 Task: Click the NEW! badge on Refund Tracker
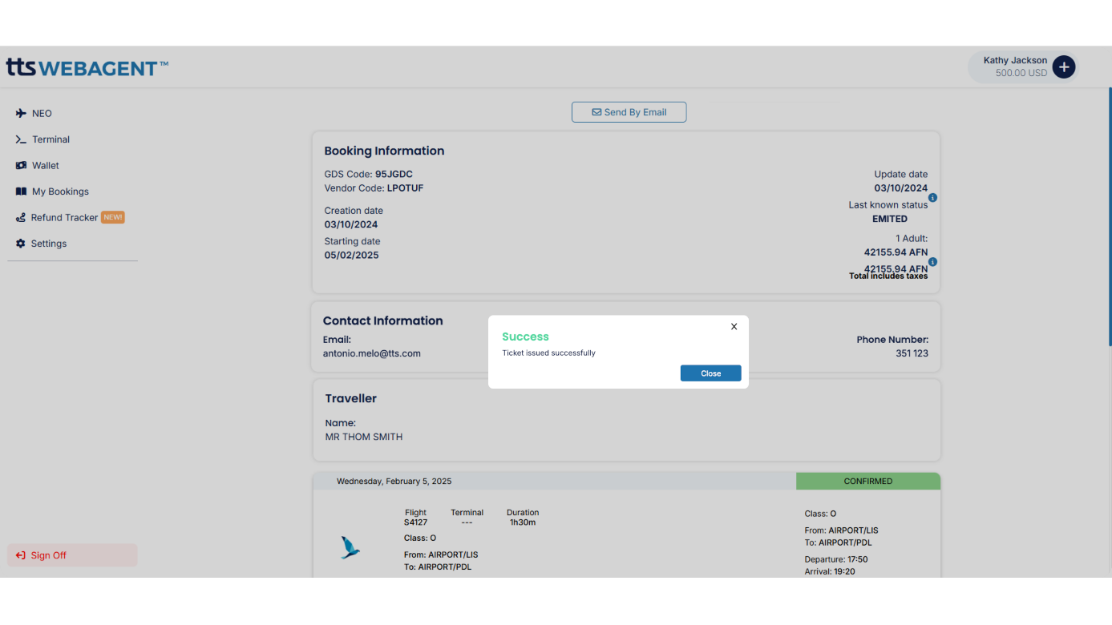[113, 217]
